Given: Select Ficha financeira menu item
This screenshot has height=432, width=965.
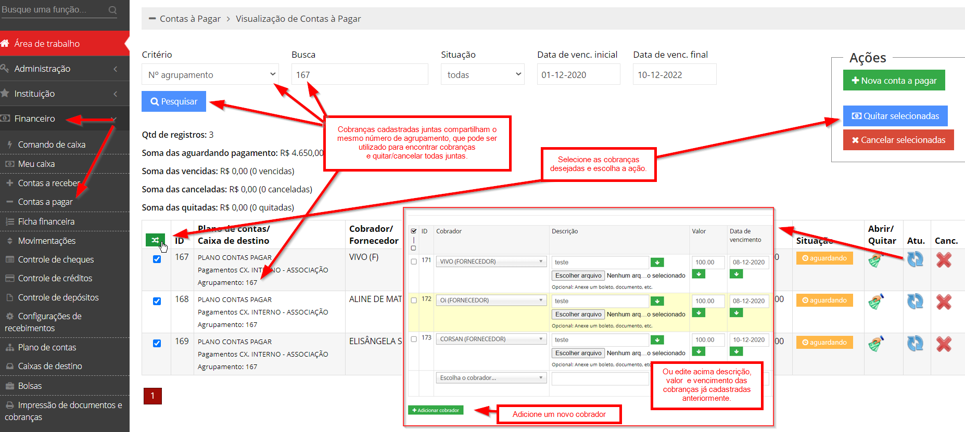Looking at the screenshot, I should pyautogui.click(x=46, y=221).
